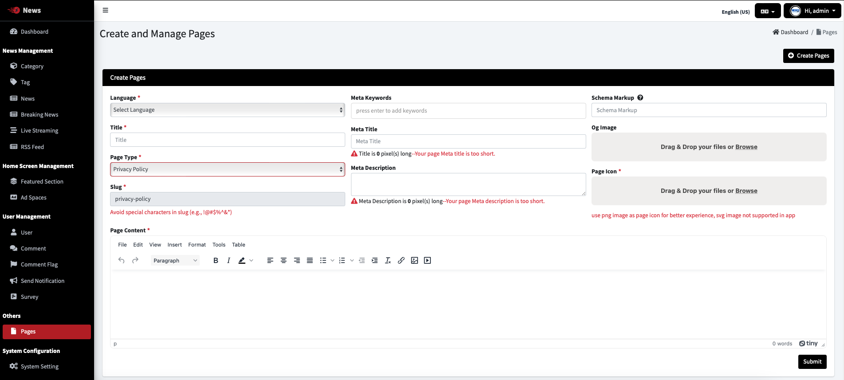Open the Hi, admin user menu

(x=812, y=11)
